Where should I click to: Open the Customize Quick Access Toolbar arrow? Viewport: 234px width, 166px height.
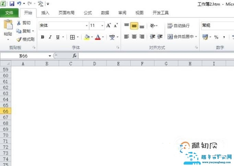(48, 4)
